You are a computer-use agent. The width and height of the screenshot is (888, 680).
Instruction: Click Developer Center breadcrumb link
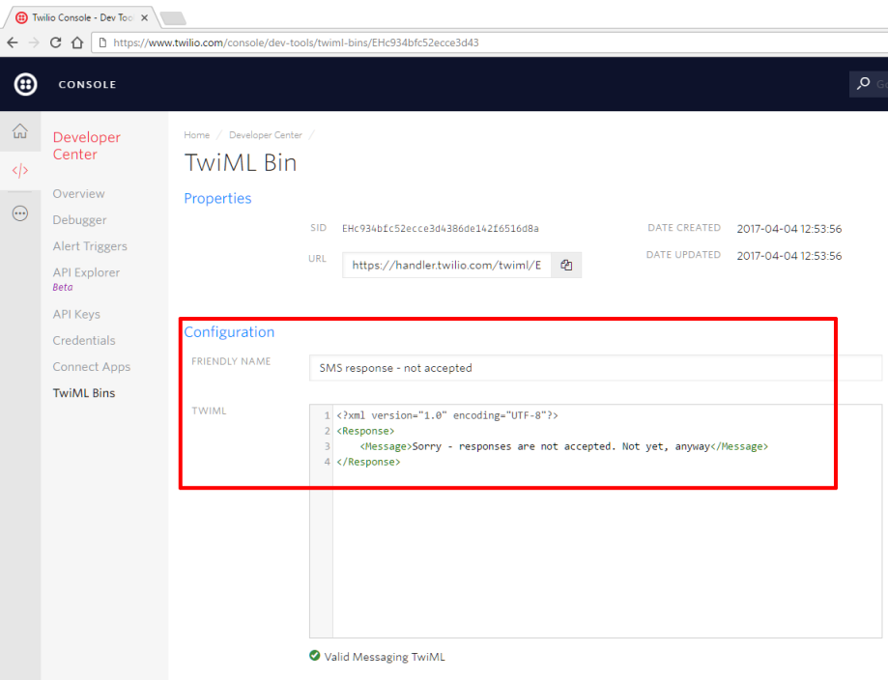pos(265,135)
